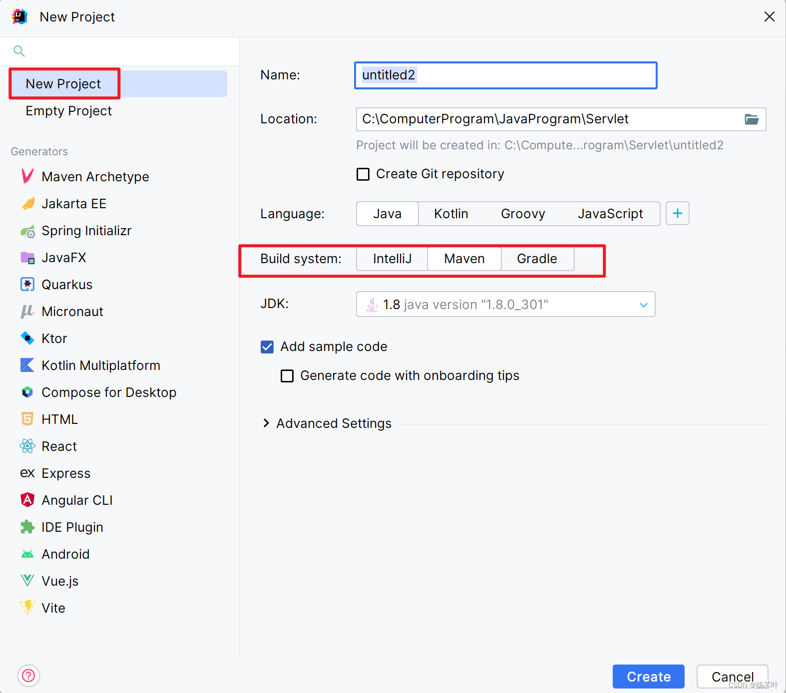Viewport: 786px width, 693px height.
Task: Choose Gradle build system
Action: click(x=537, y=259)
